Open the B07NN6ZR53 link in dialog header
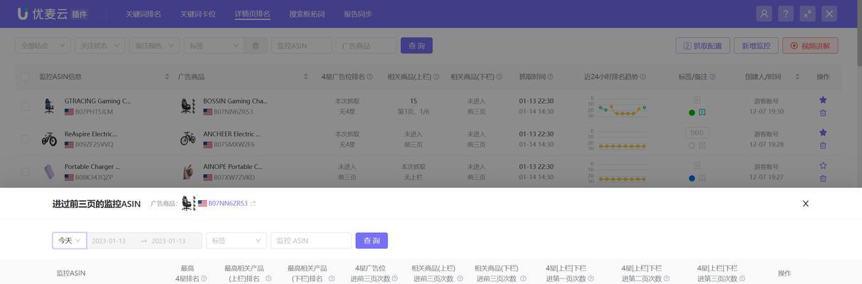Image resolution: width=862 pixels, height=284 pixels. coord(227,204)
